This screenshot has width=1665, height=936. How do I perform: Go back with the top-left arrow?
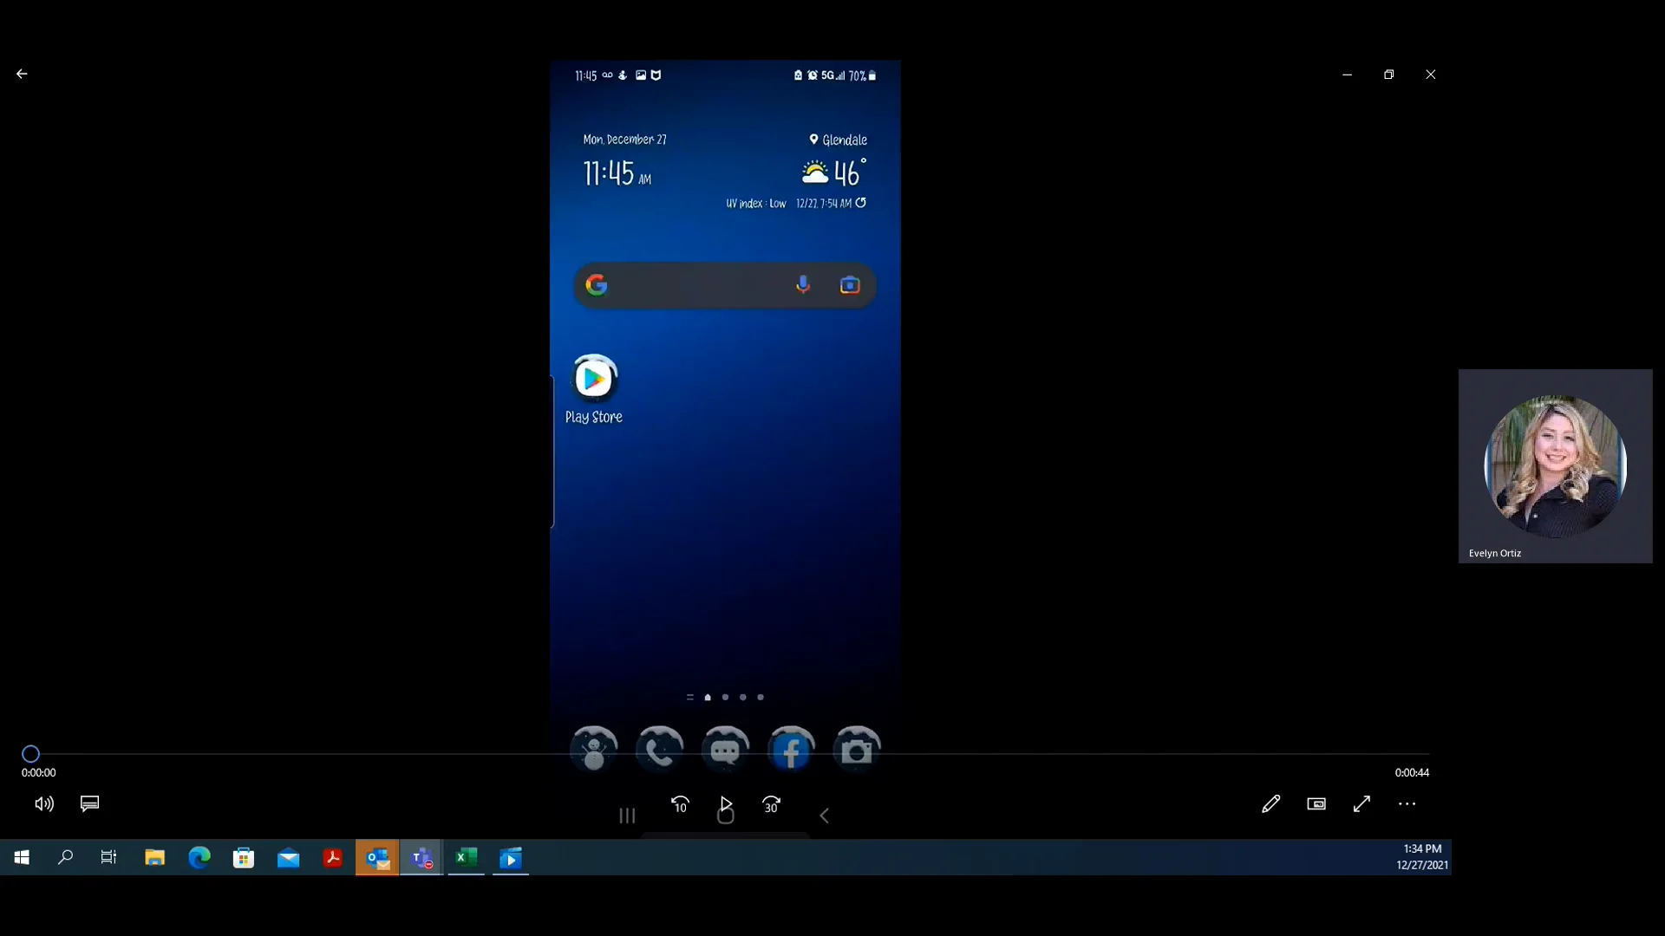(x=22, y=75)
